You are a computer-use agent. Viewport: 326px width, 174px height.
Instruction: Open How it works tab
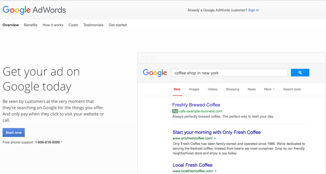pos(53,25)
